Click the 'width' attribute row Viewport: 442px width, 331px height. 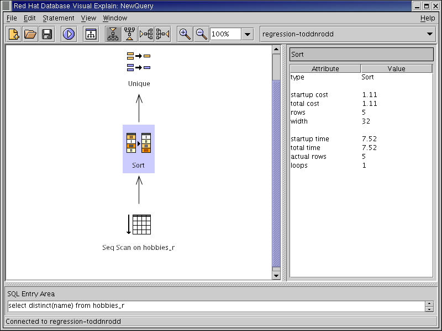[x=361, y=121]
